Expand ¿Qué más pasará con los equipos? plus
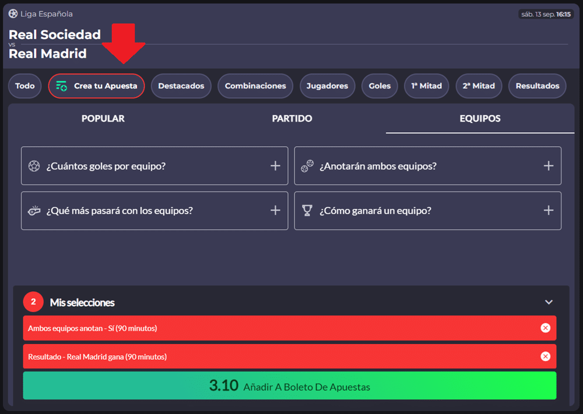The height and width of the screenshot is (414, 583). (275, 211)
